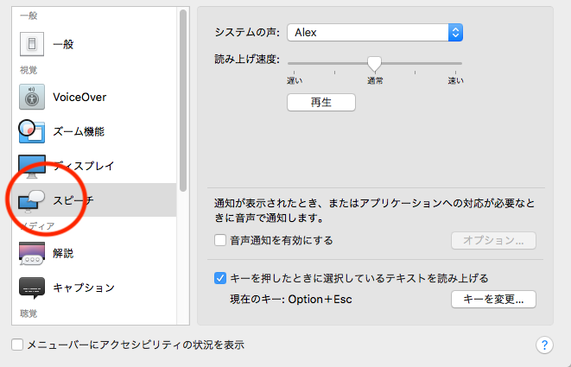The height and width of the screenshot is (367, 571).
Task: Click the オプション... button
Action: [x=493, y=241]
